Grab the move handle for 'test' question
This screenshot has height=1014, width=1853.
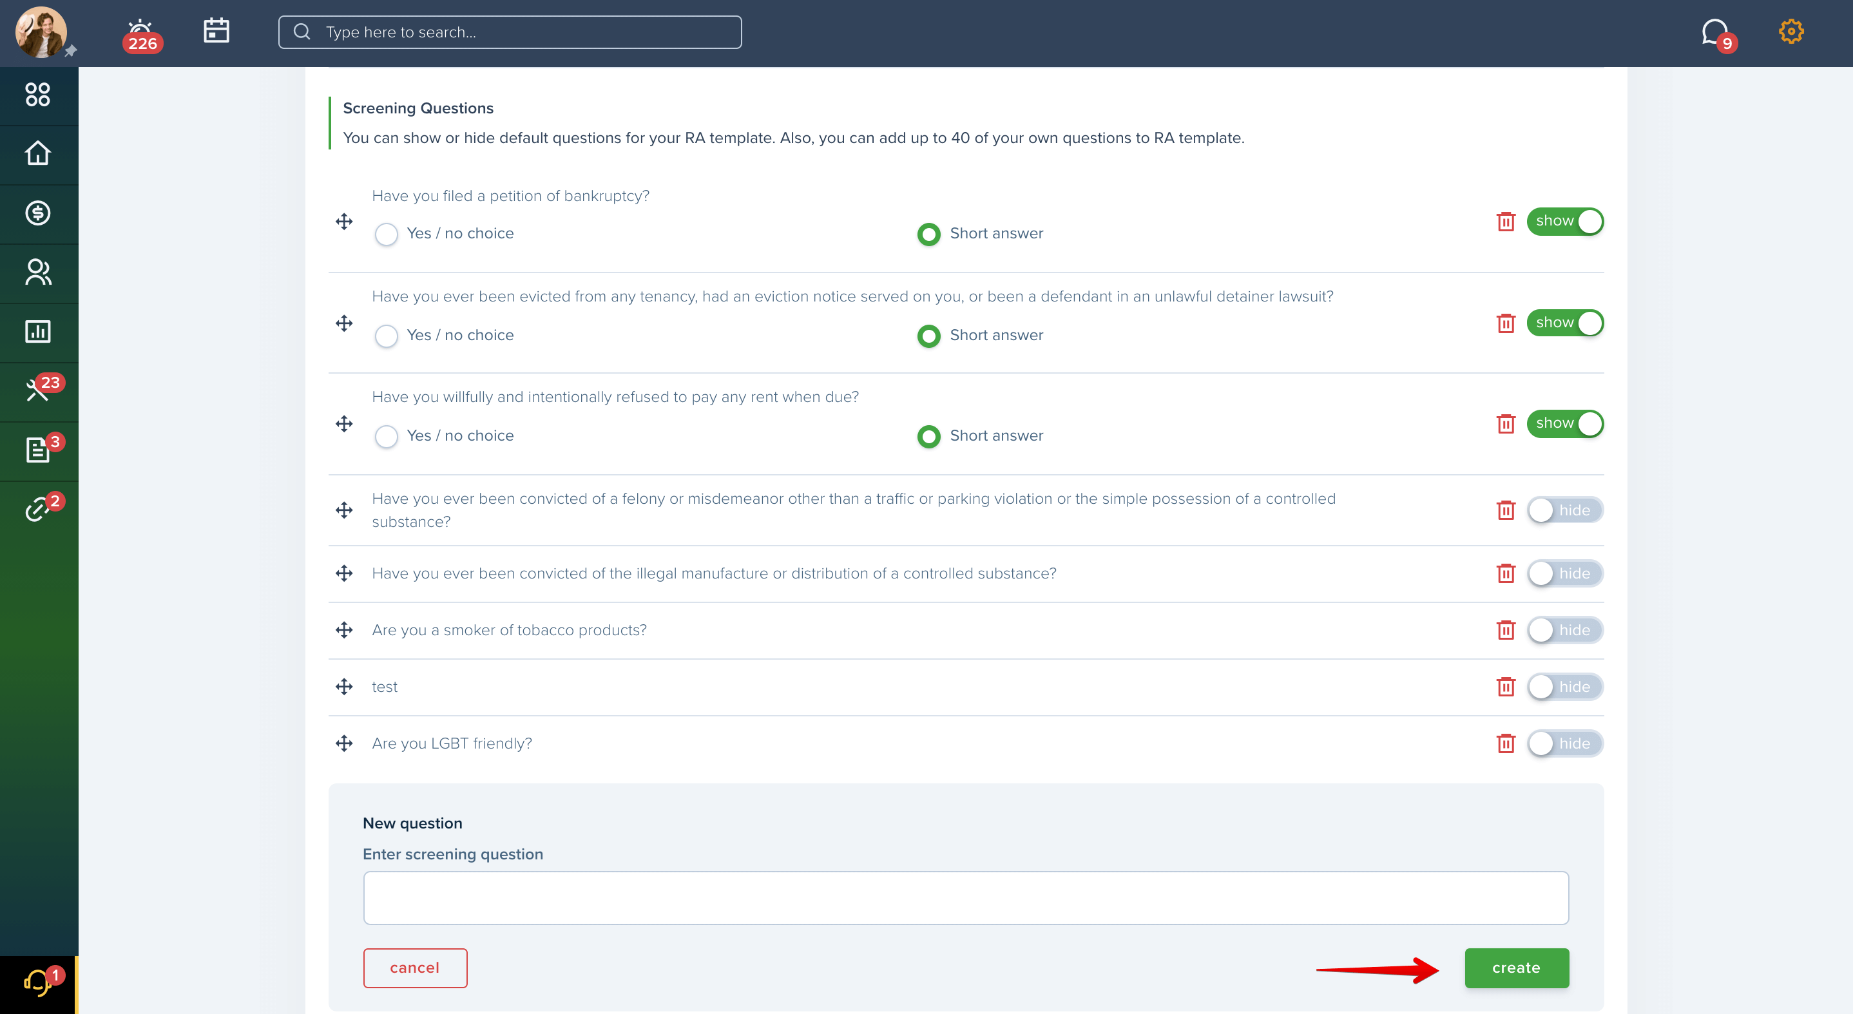(344, 686)
